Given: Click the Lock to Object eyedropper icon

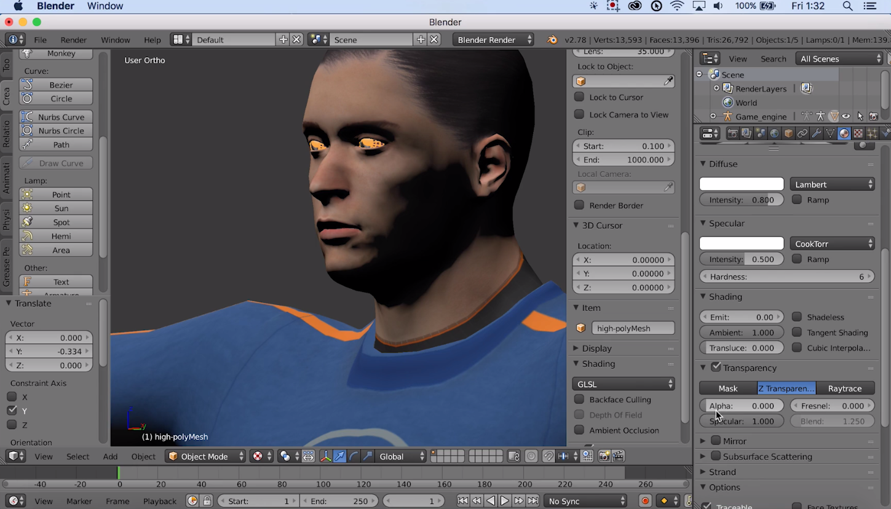Looking at the screenshot, I should tap(668, 81).
